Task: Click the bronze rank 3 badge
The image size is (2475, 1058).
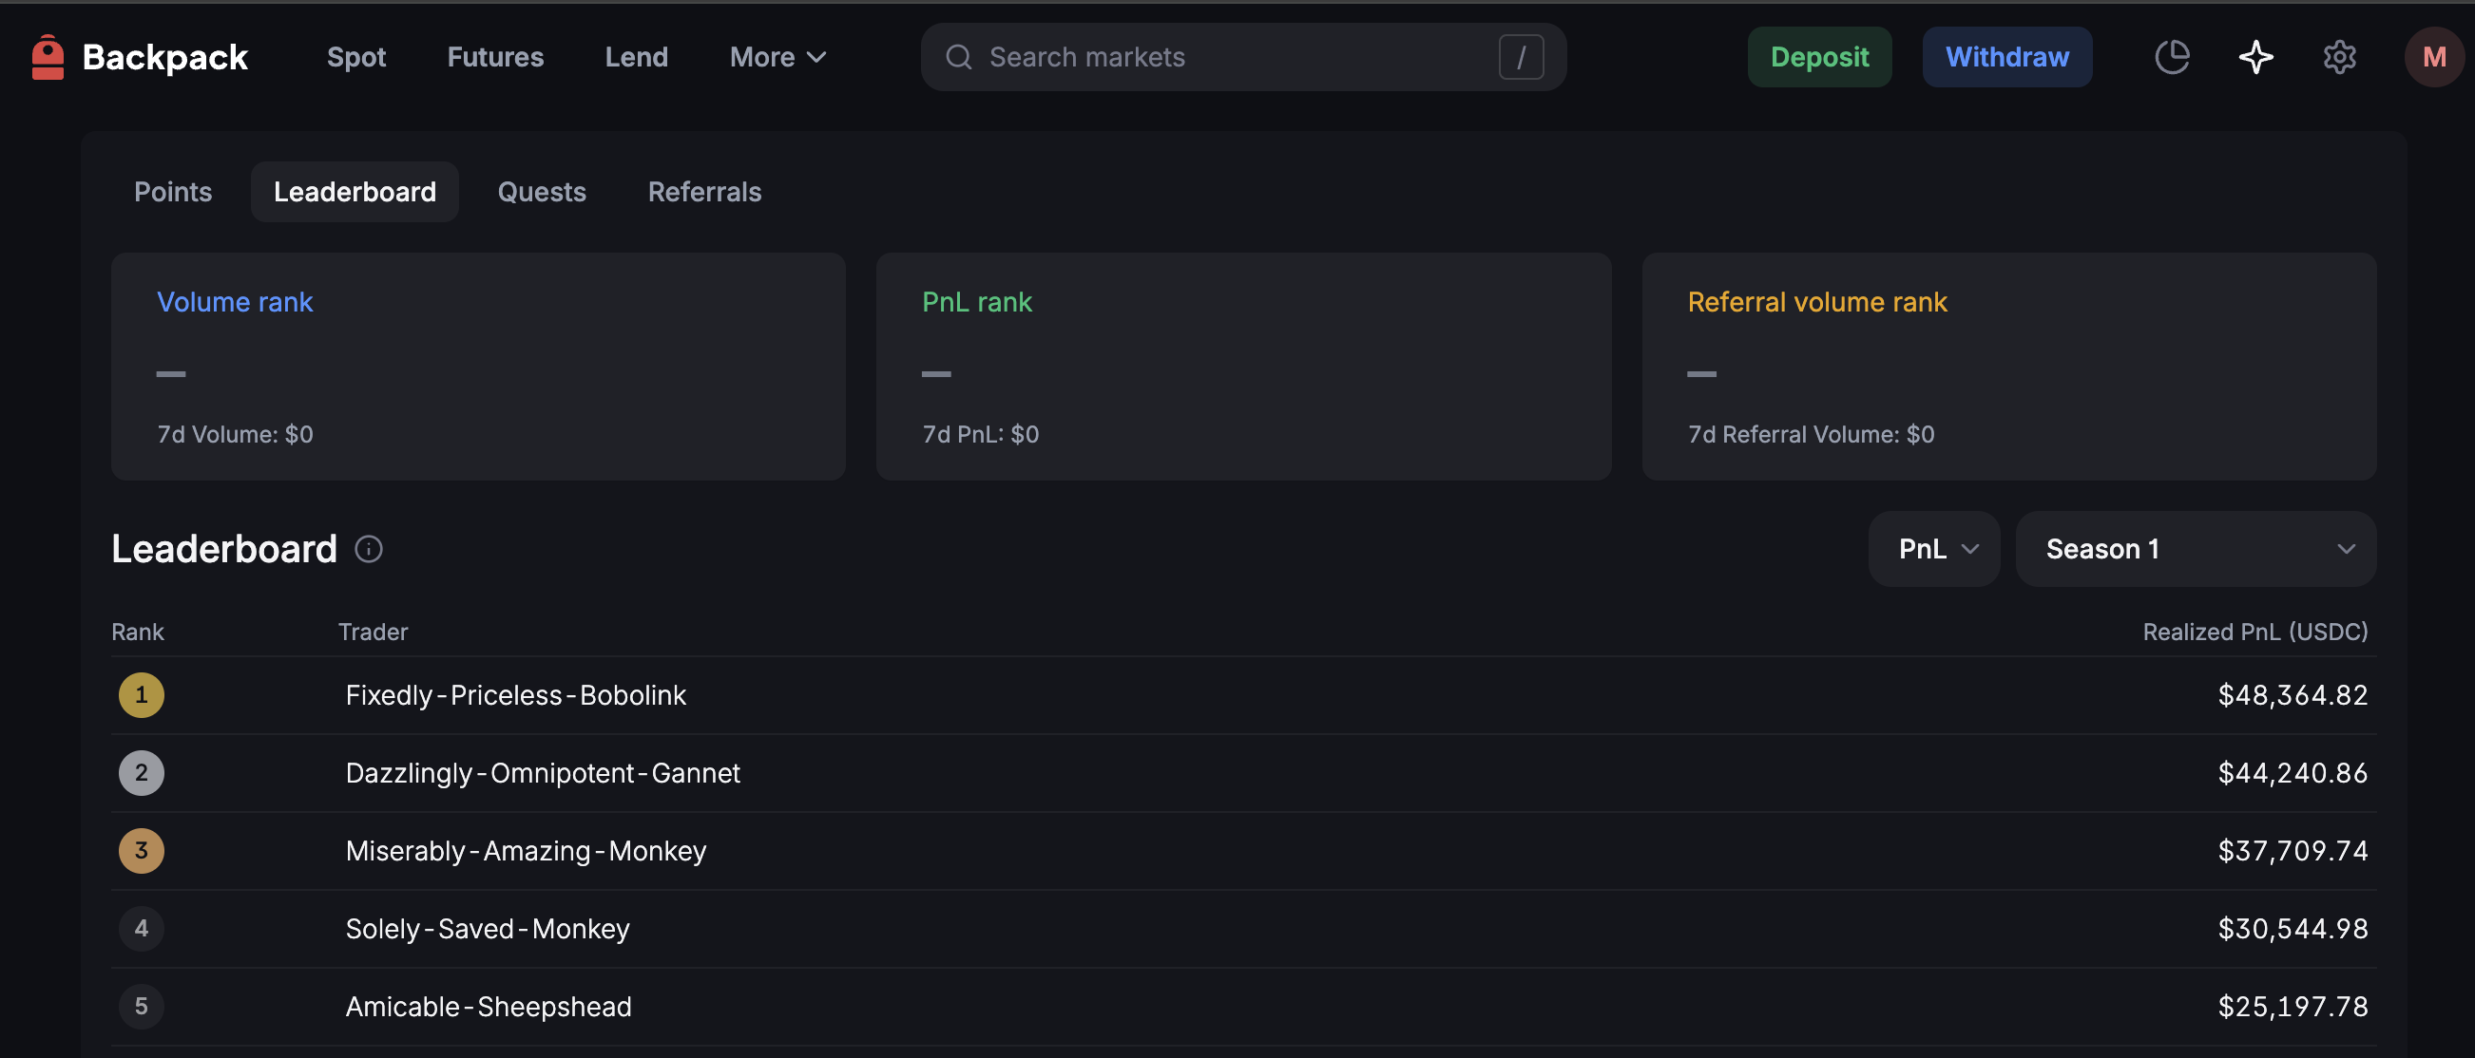Action: click(x=142, y=851)
